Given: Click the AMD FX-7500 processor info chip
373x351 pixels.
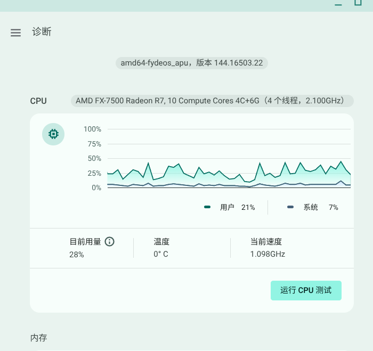Looking at the screenshot, I should pos(212,101).
